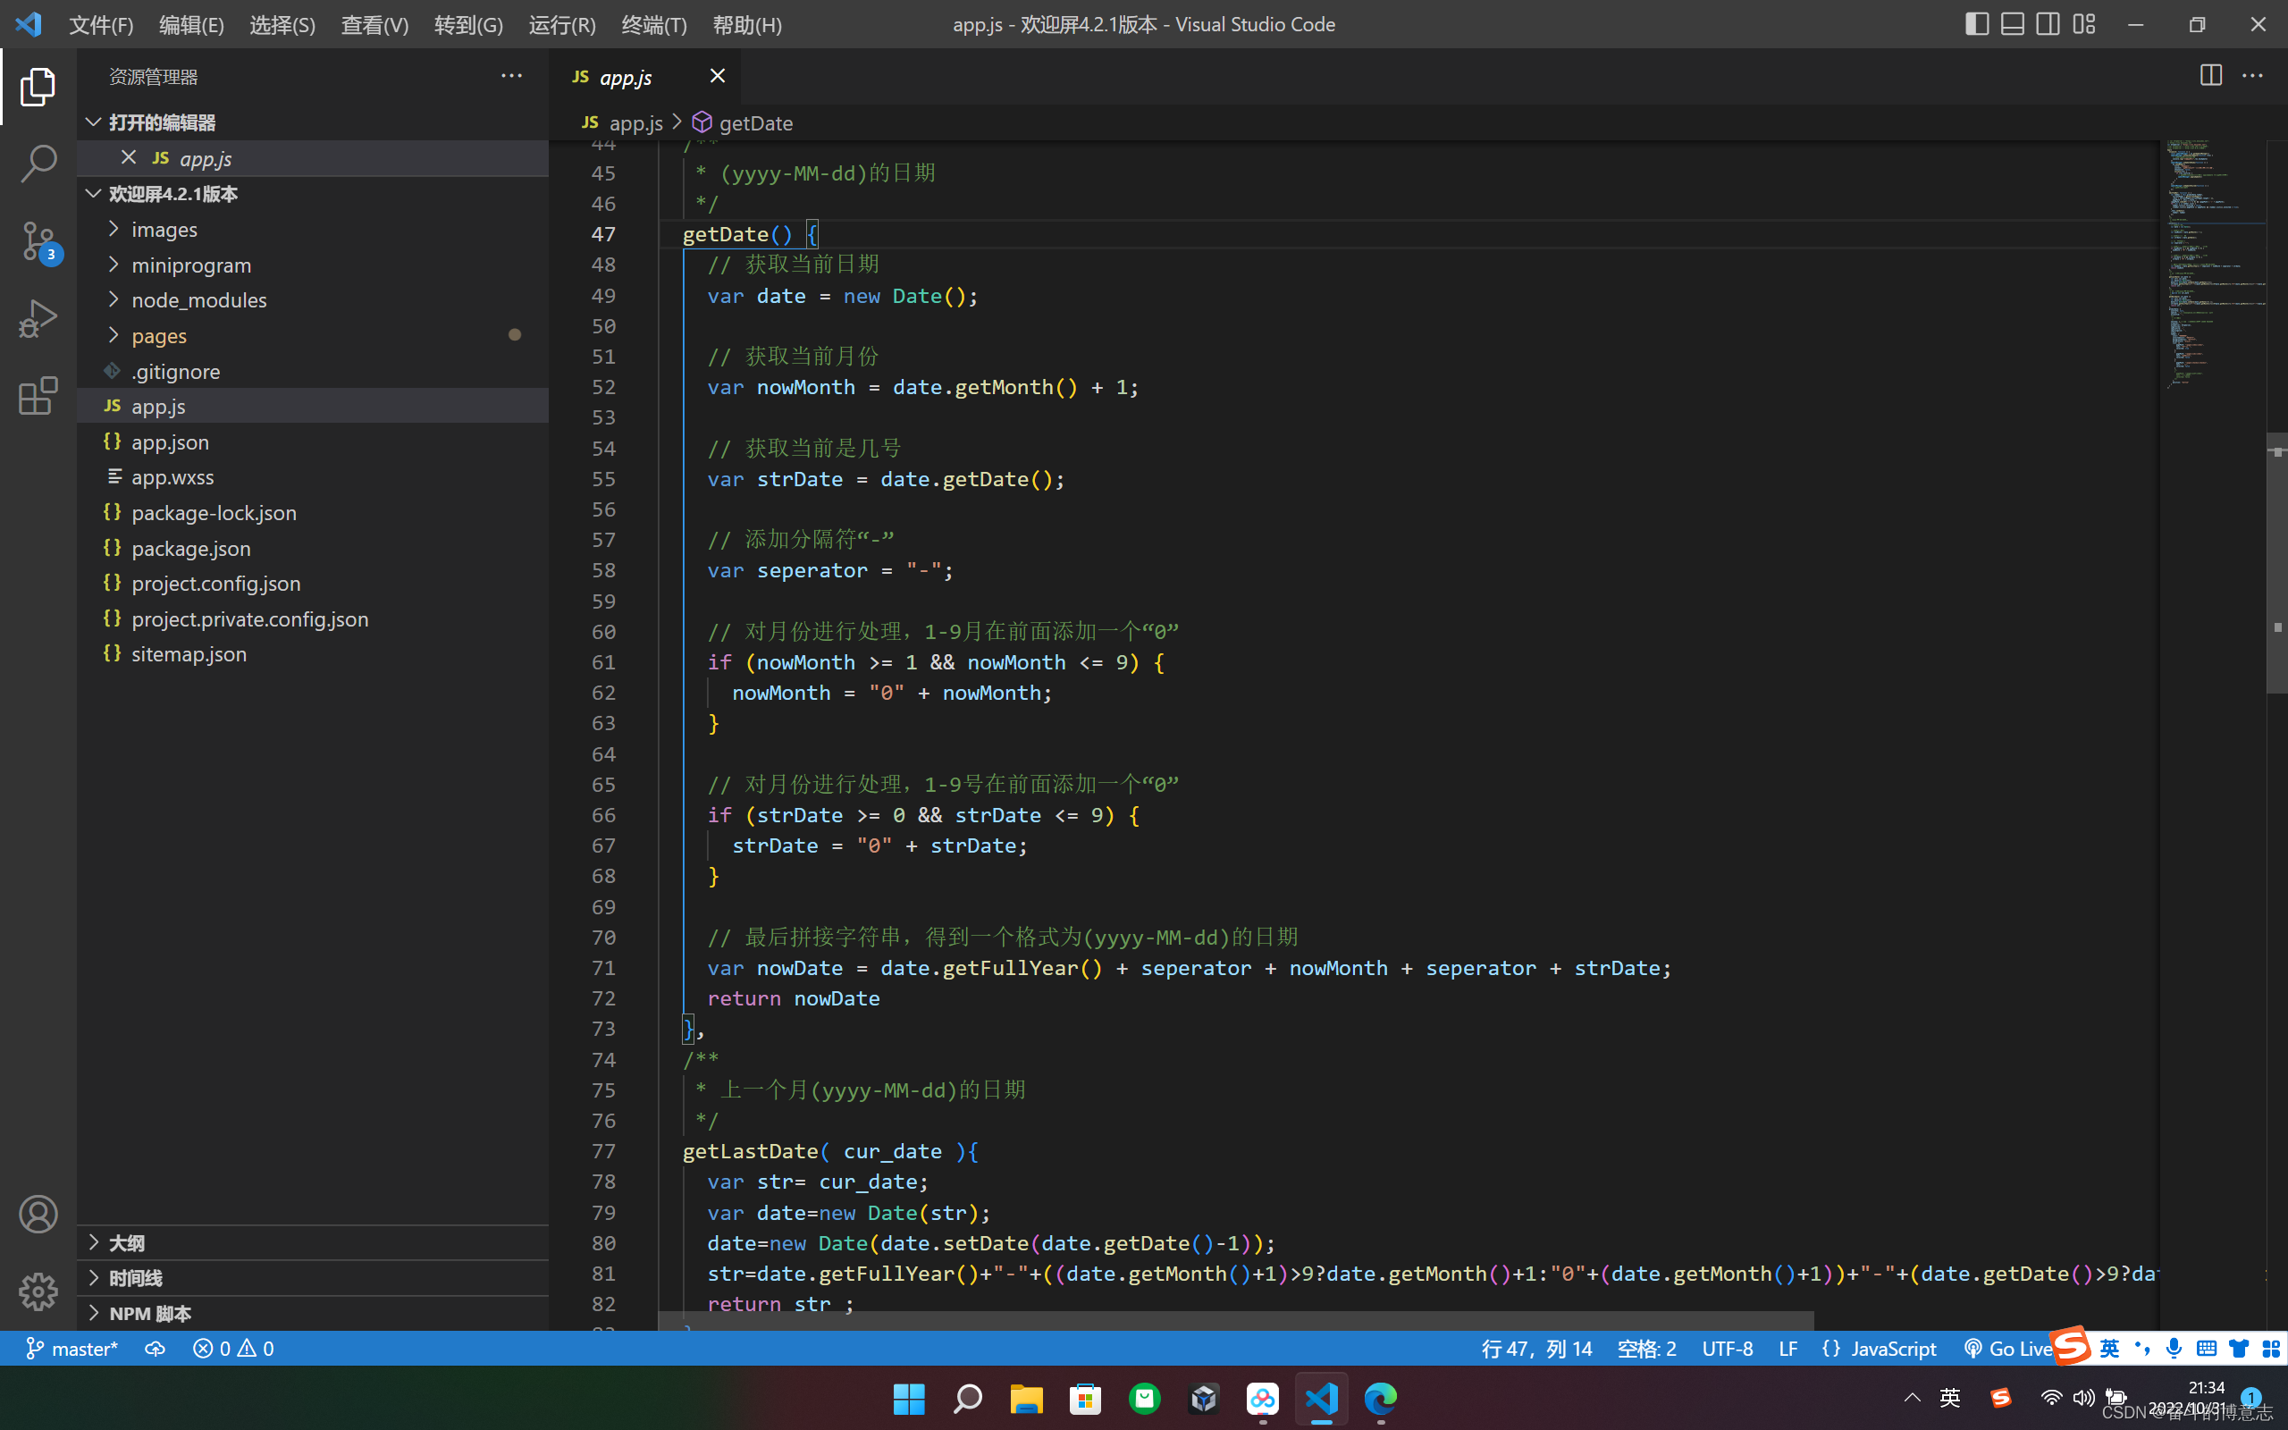Viewport: 2288px width, 1430px height.
Task: Open the Manage gear menu
Action: [x=38, y=1291]
